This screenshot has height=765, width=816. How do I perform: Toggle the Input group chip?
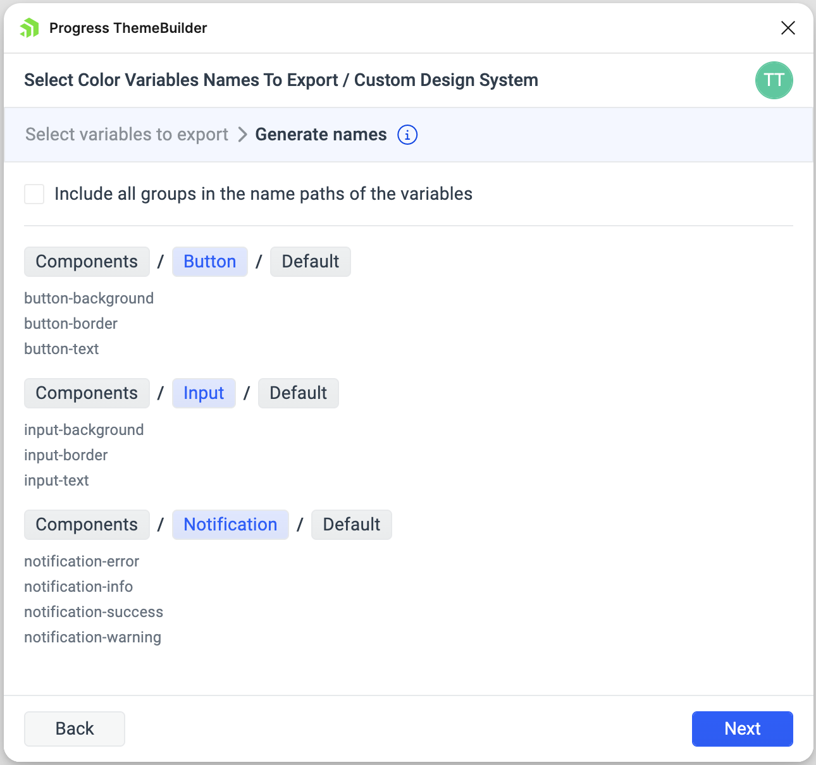click(204, 393)
